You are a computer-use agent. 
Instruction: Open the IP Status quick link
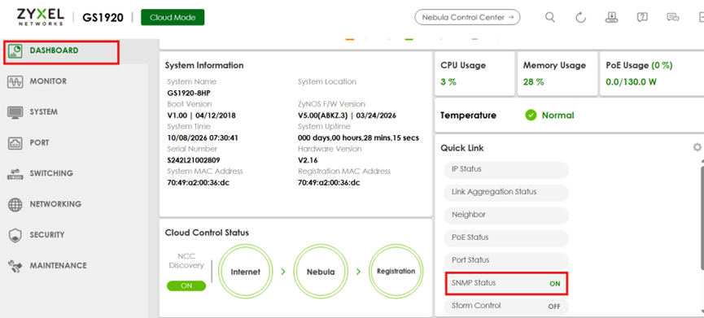(x=507, y=170)
